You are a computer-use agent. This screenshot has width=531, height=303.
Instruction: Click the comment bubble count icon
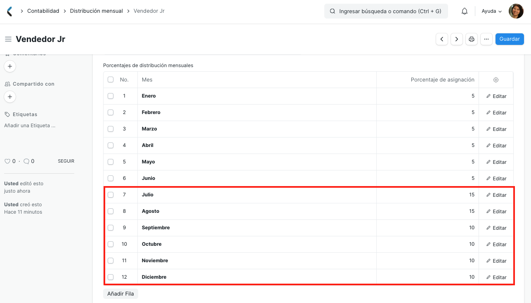[x=26, y=161]
